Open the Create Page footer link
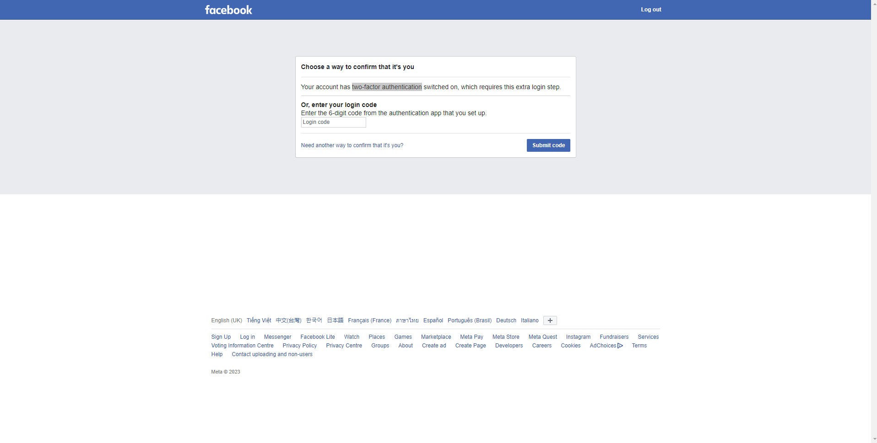The height and width of the screenshot is (443, 877). point(471,346)
